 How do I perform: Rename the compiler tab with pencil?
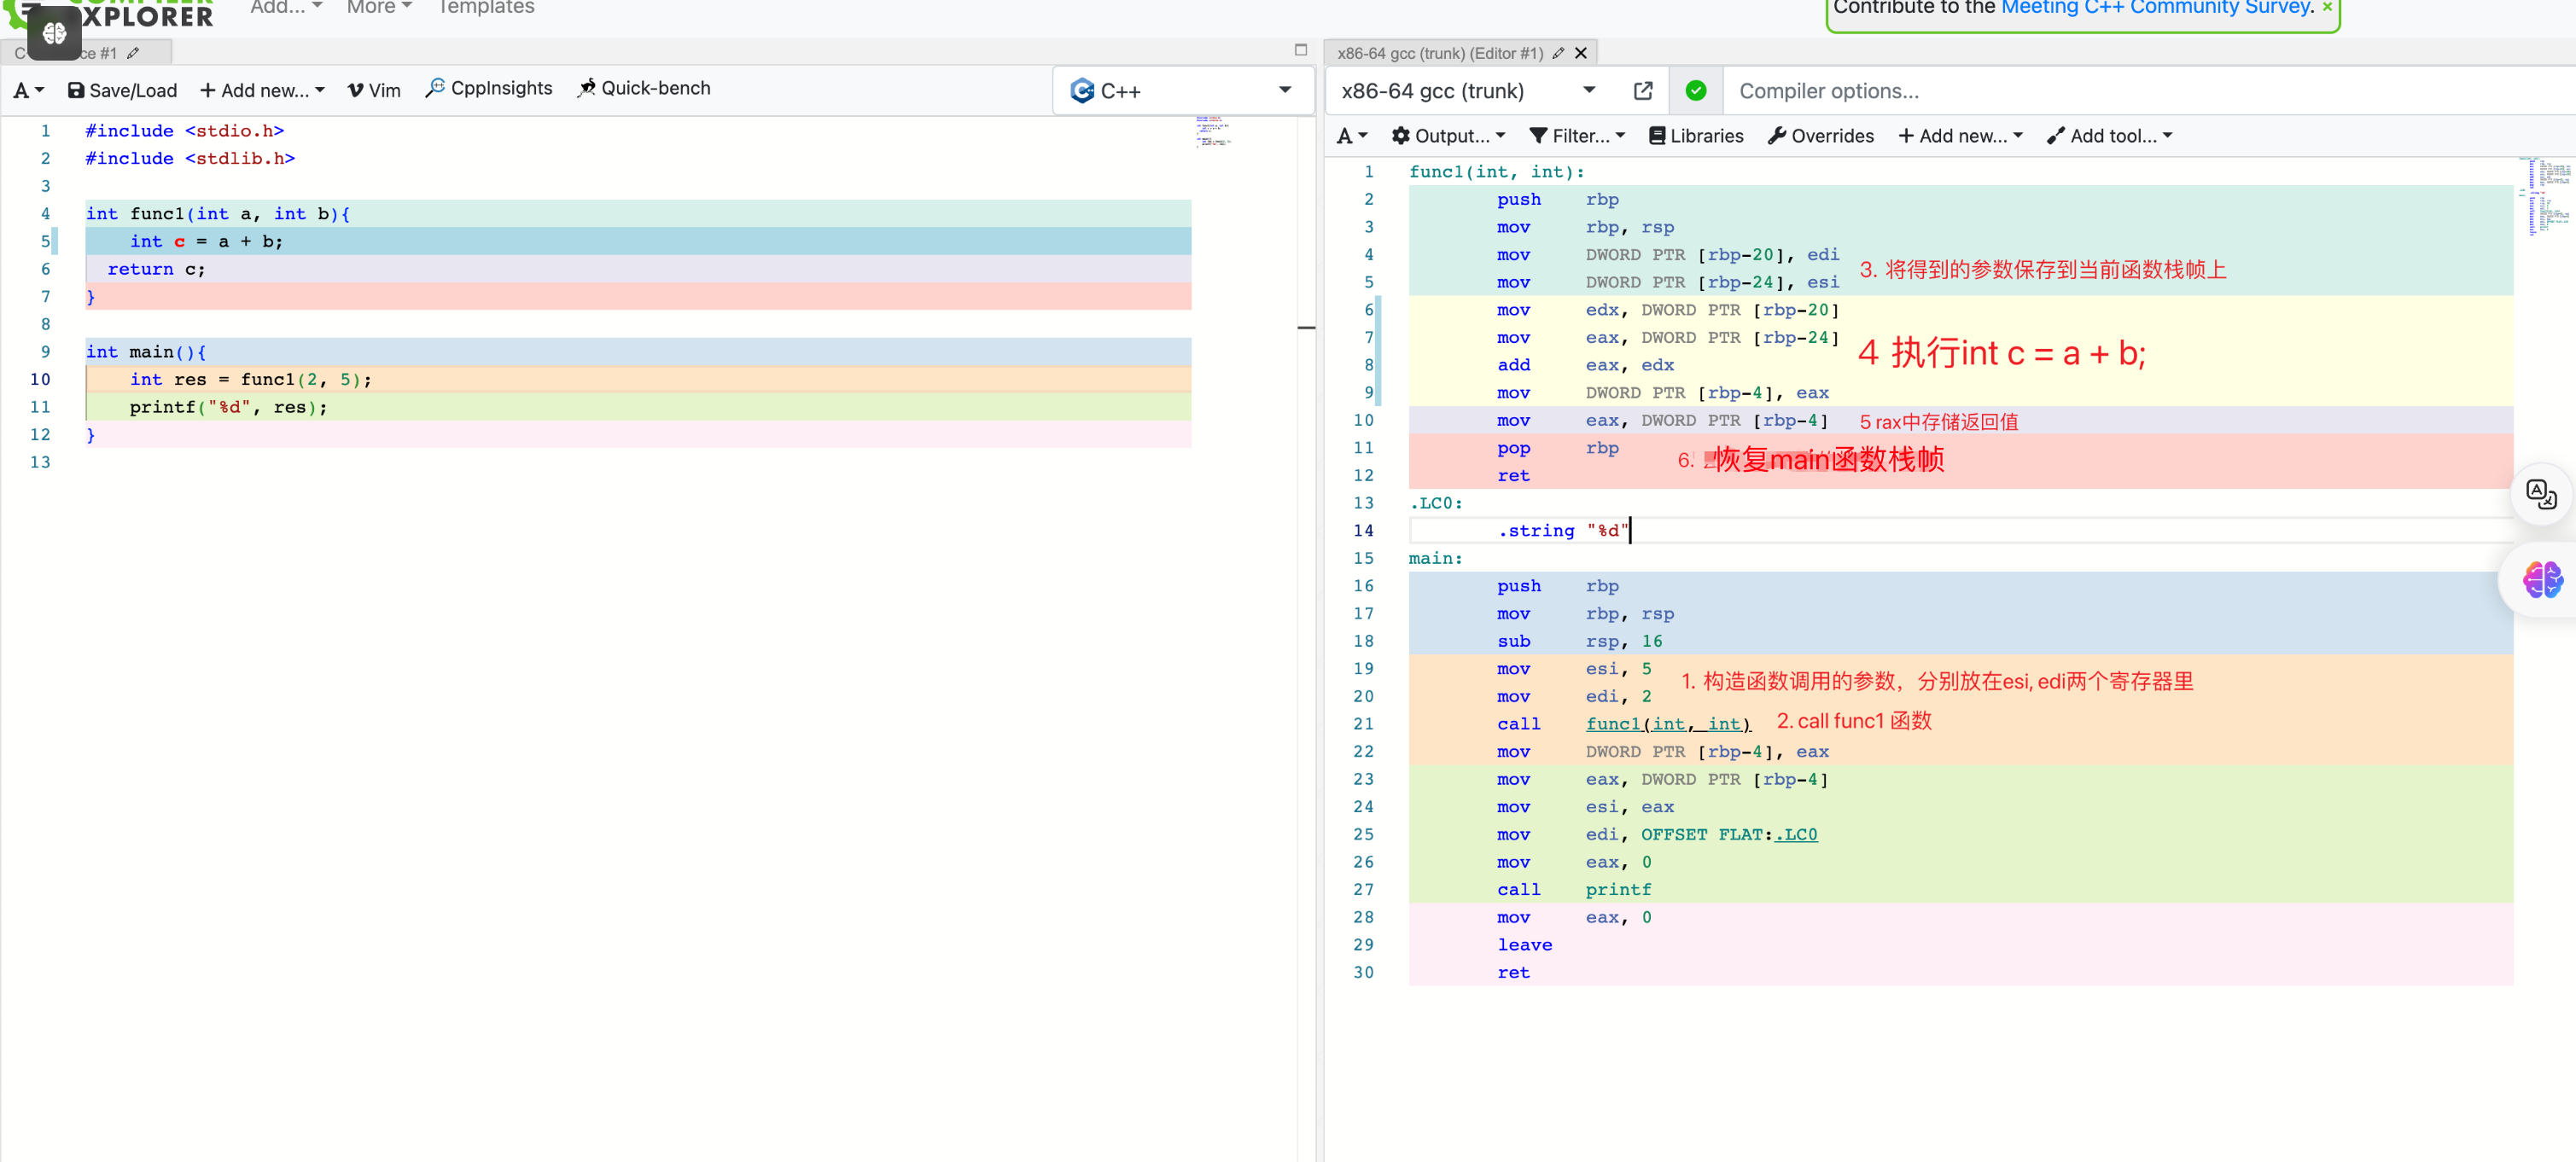(1558, 53)
